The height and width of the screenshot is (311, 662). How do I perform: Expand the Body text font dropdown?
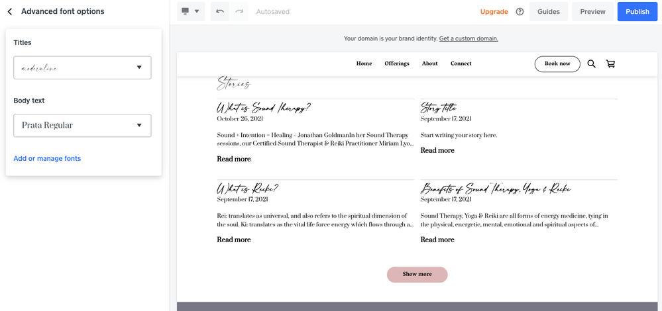(x=82, y=126)
